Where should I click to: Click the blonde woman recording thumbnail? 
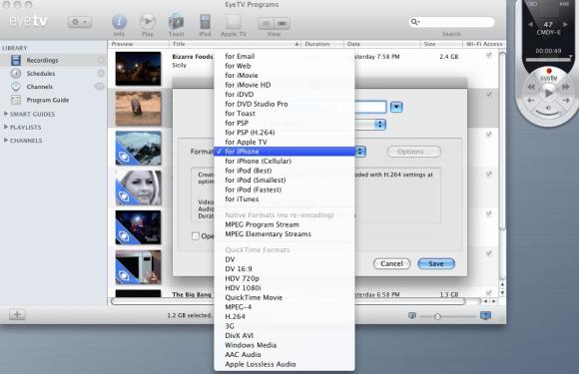pos(138,187)
